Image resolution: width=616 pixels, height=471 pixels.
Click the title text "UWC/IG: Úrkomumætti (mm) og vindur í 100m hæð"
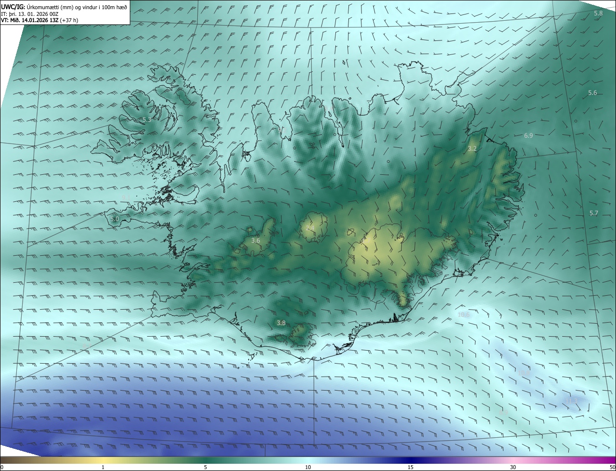[x=64, y=7]
